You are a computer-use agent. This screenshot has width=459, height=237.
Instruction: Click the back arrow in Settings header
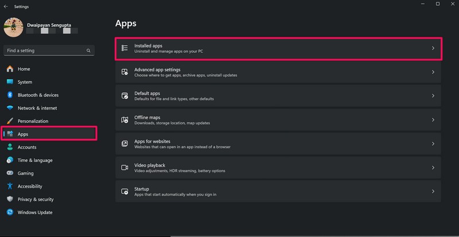(6, 6)
